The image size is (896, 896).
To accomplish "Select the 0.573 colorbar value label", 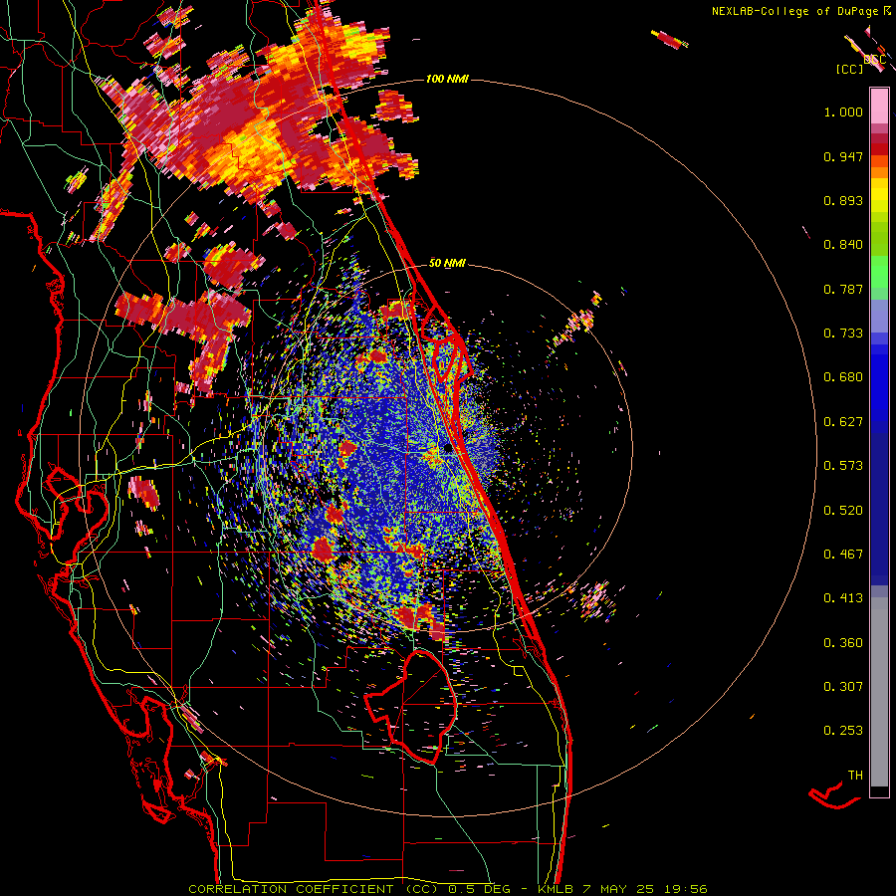I will coord(843,466).
